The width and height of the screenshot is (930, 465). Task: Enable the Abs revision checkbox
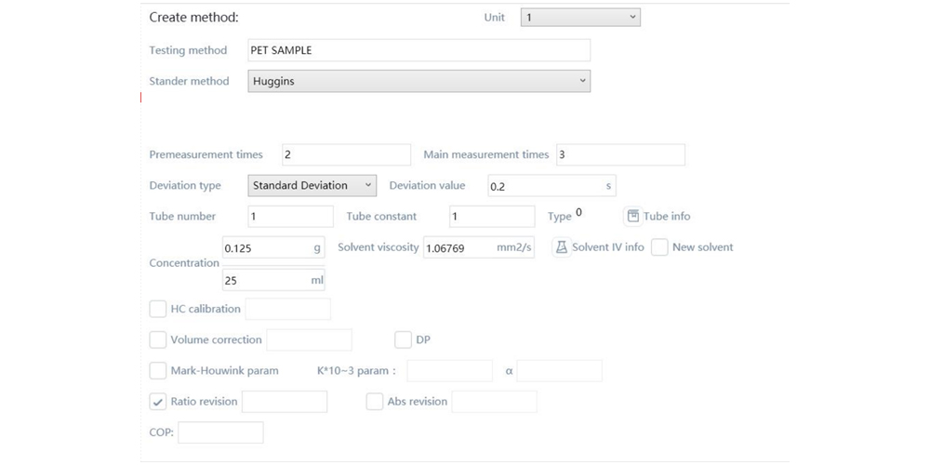click(375, 402)
